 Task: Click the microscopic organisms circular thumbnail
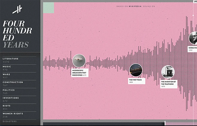(x=79, y=61)
